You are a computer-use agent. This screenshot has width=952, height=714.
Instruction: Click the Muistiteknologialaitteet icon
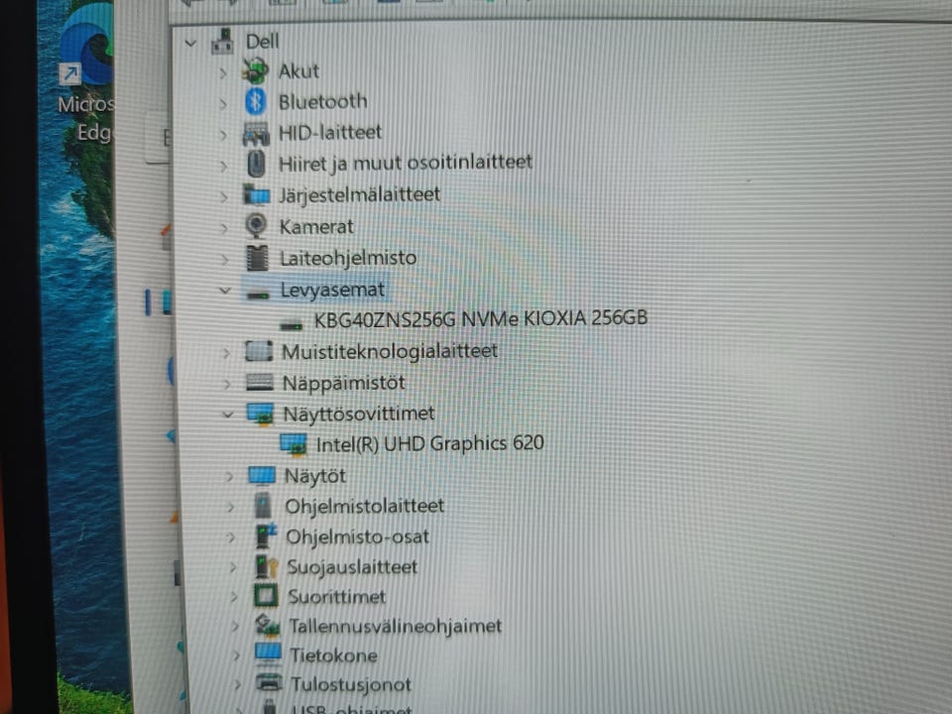tap(259, 351)
